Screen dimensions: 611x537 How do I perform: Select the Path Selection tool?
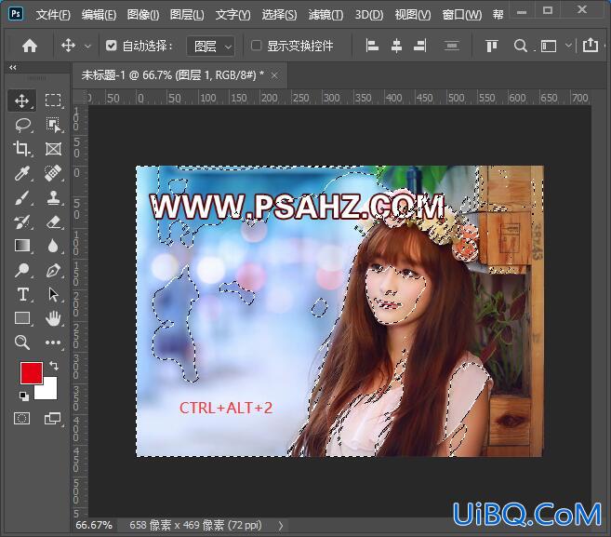pyautogui.click(x=53, y=294)
